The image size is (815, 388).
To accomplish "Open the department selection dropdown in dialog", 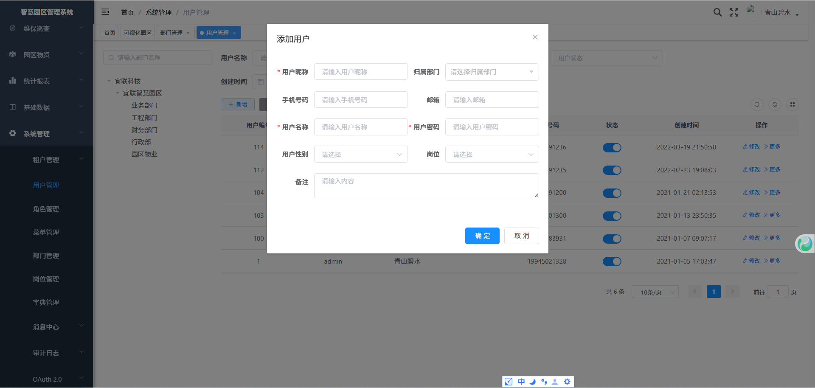I will tap(492, 72).
